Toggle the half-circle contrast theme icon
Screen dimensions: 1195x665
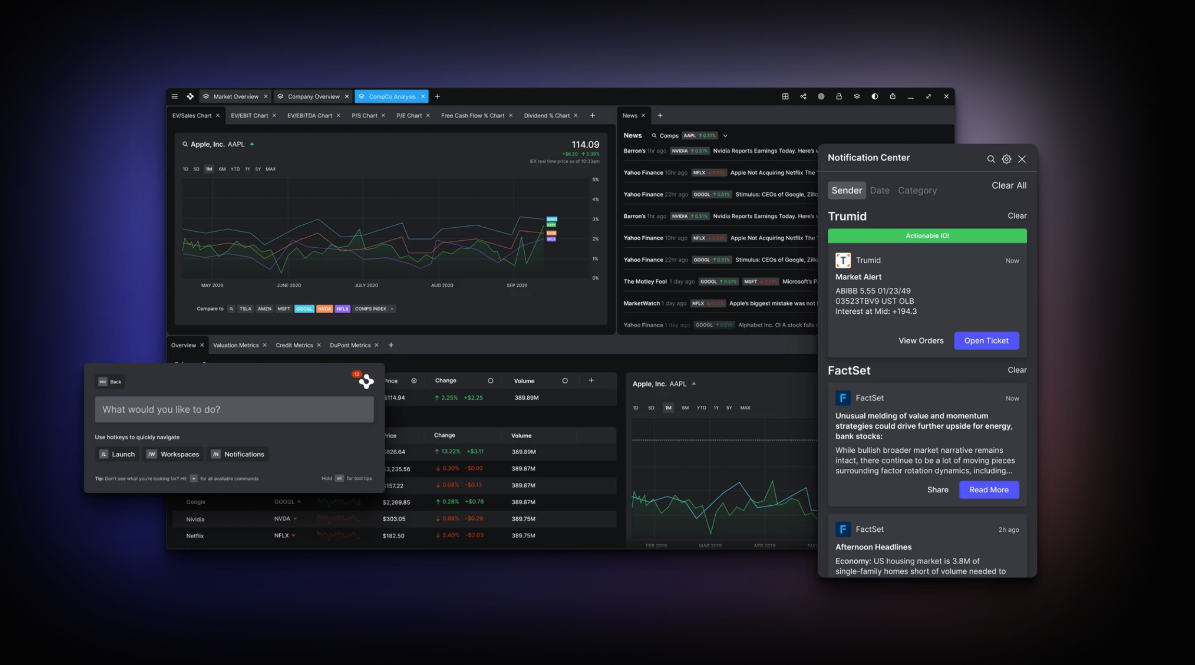pyautogui.click(x=875, y=96)
